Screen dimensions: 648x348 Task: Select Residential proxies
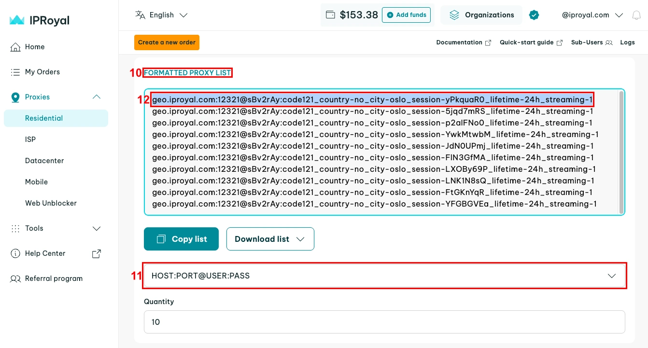pos(56,118)
